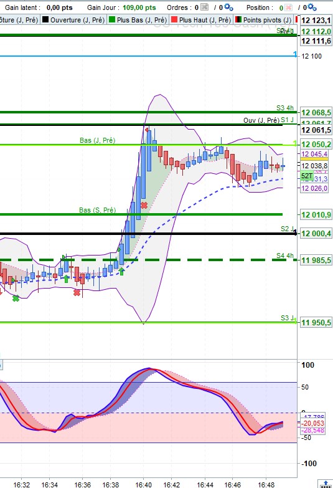Click the 12 068,5 price label
Image resolution: width=333 pixels, height=488 pixels.
(x=316, y=112)
